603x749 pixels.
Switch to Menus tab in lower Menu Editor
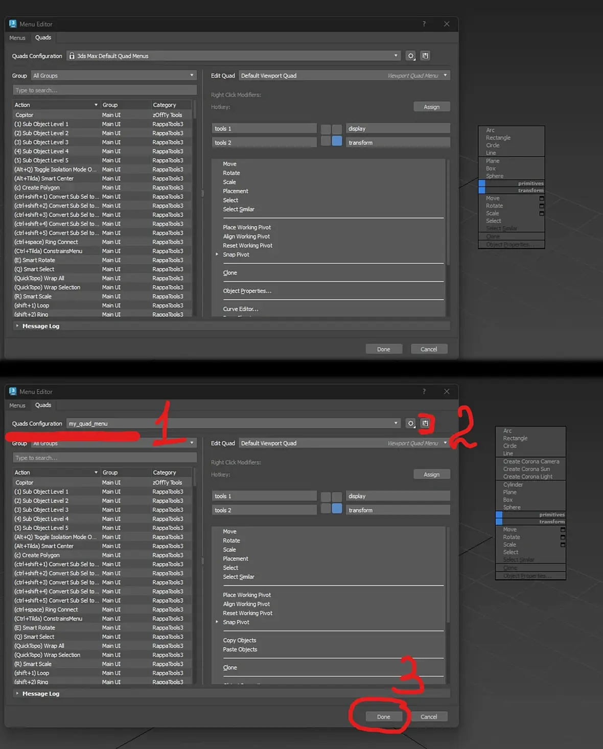[17, 405]
